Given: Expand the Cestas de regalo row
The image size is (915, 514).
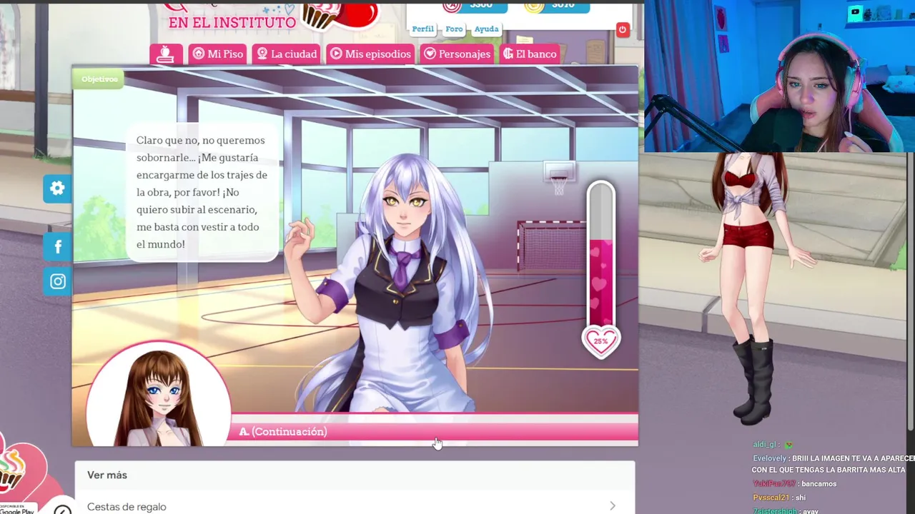Looking at the screenshot, I should point(355,506).
